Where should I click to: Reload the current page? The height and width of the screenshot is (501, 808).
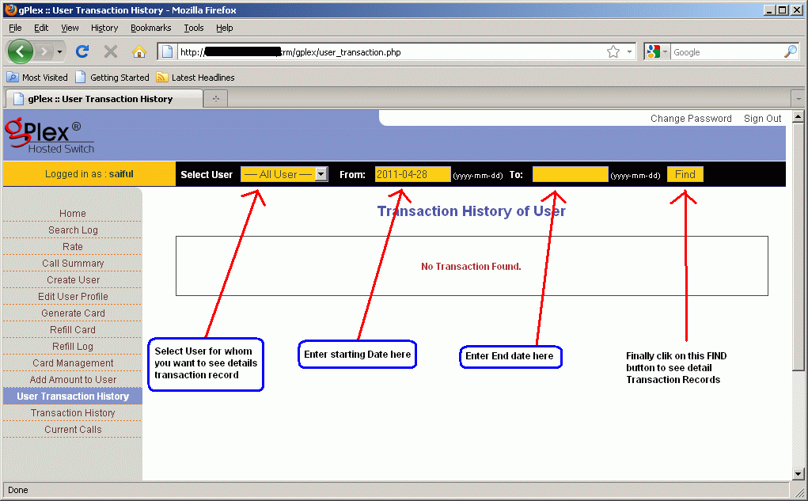[x=82, y=51]
